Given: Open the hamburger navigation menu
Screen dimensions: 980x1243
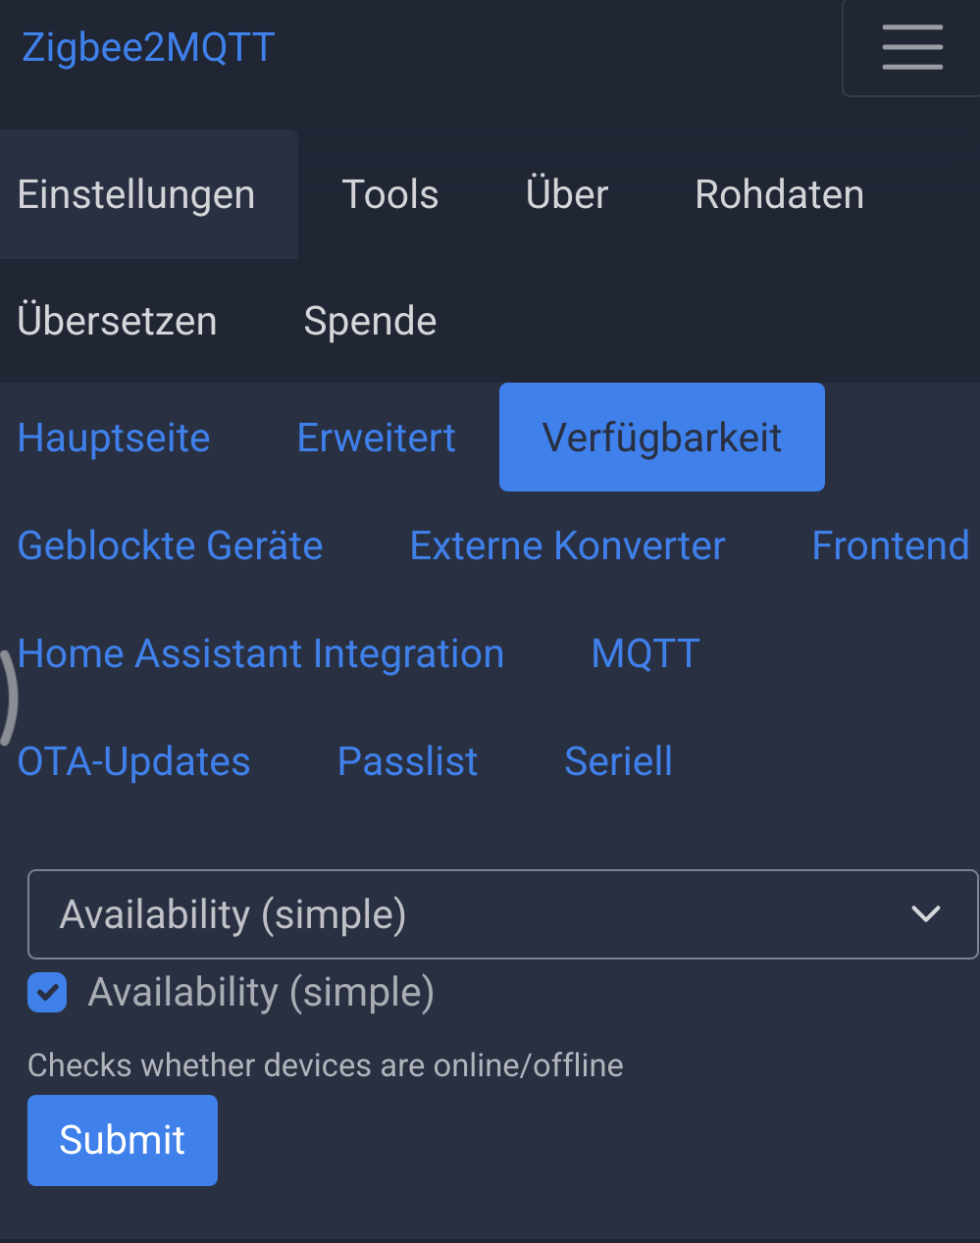Looking at the screenshot, I should point(911,47).
